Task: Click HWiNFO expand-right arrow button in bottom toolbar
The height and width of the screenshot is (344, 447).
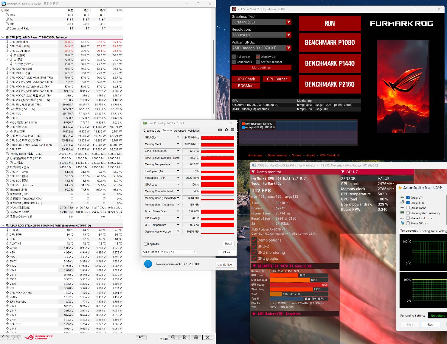Action: coord(8,337)
